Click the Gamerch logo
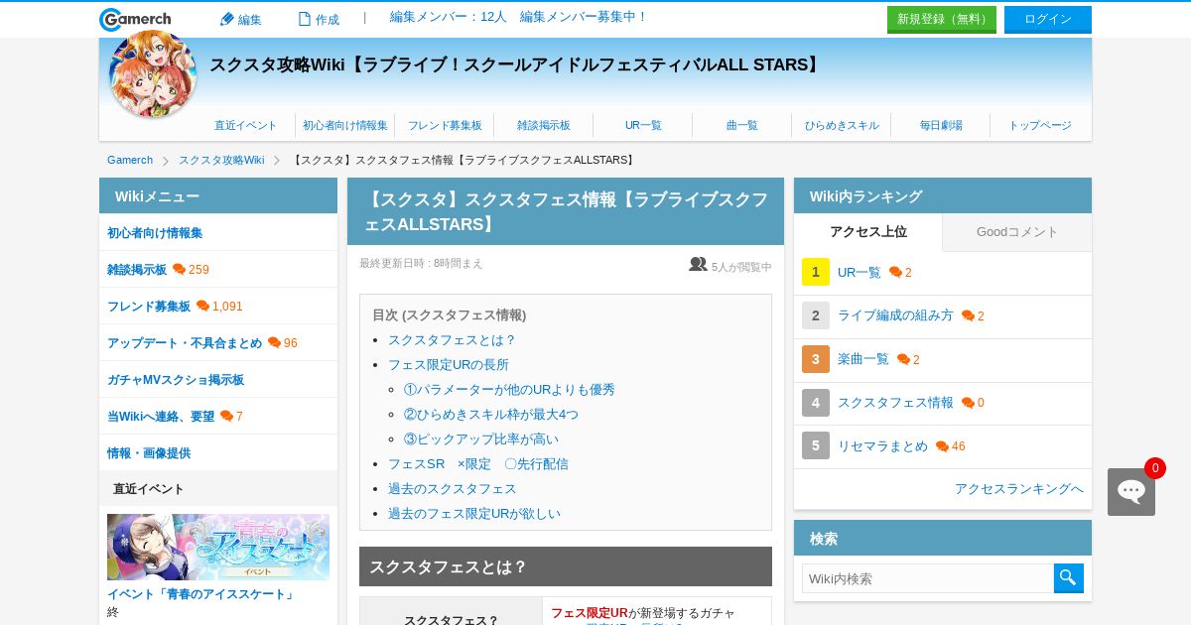 tap(135, 19)
